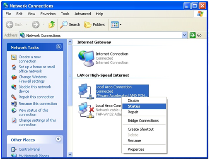Click the Disable this network device icon
Screen dimensions: 210x161
(x=14, y=87)
